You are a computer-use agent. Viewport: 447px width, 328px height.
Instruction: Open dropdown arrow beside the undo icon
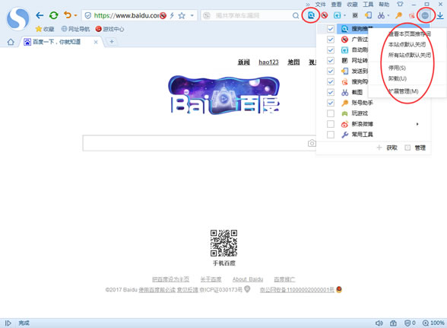point(75,15)
